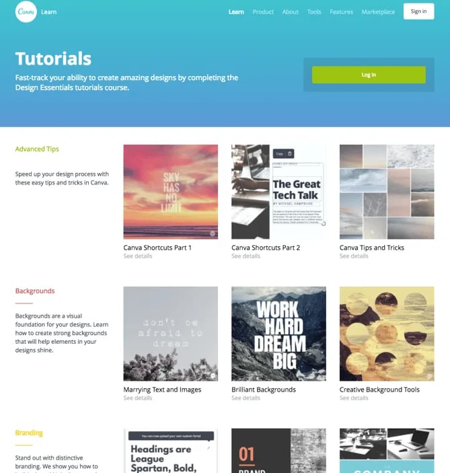
Task: Open The Great Tech Talk thumbnail
Action: pos(278,192)
